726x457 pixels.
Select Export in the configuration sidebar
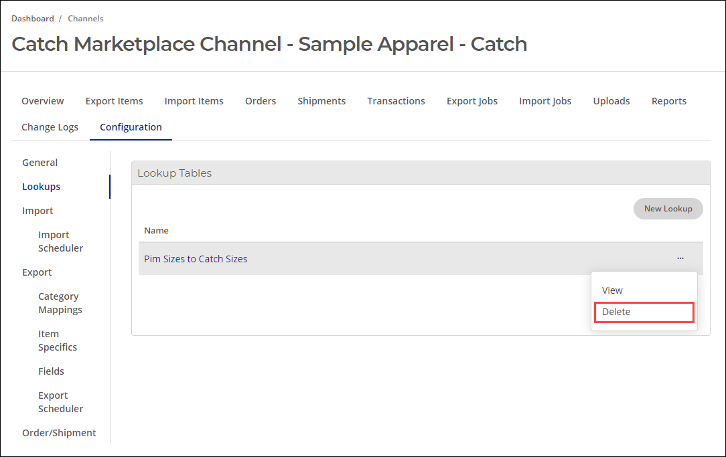[x=37, y=272]
